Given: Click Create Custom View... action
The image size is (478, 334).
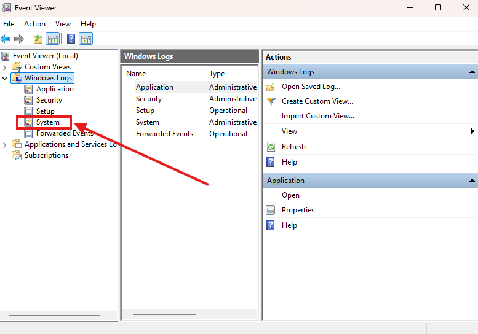Looking at the screenshot, I should tap(317, 101).
